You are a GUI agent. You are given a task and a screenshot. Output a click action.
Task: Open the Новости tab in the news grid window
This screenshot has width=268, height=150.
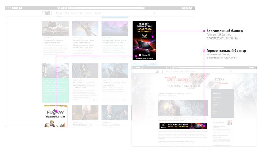point(59,13)
